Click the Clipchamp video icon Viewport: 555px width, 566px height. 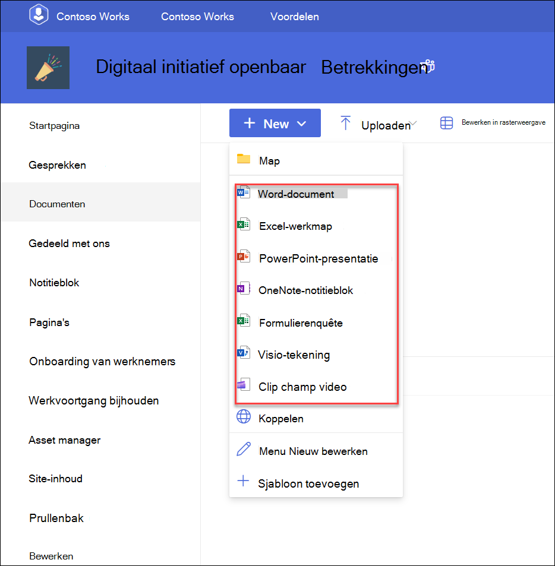(244, 385)
